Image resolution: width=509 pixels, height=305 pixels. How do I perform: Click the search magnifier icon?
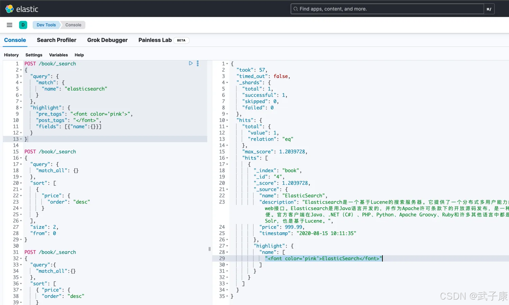296,9
